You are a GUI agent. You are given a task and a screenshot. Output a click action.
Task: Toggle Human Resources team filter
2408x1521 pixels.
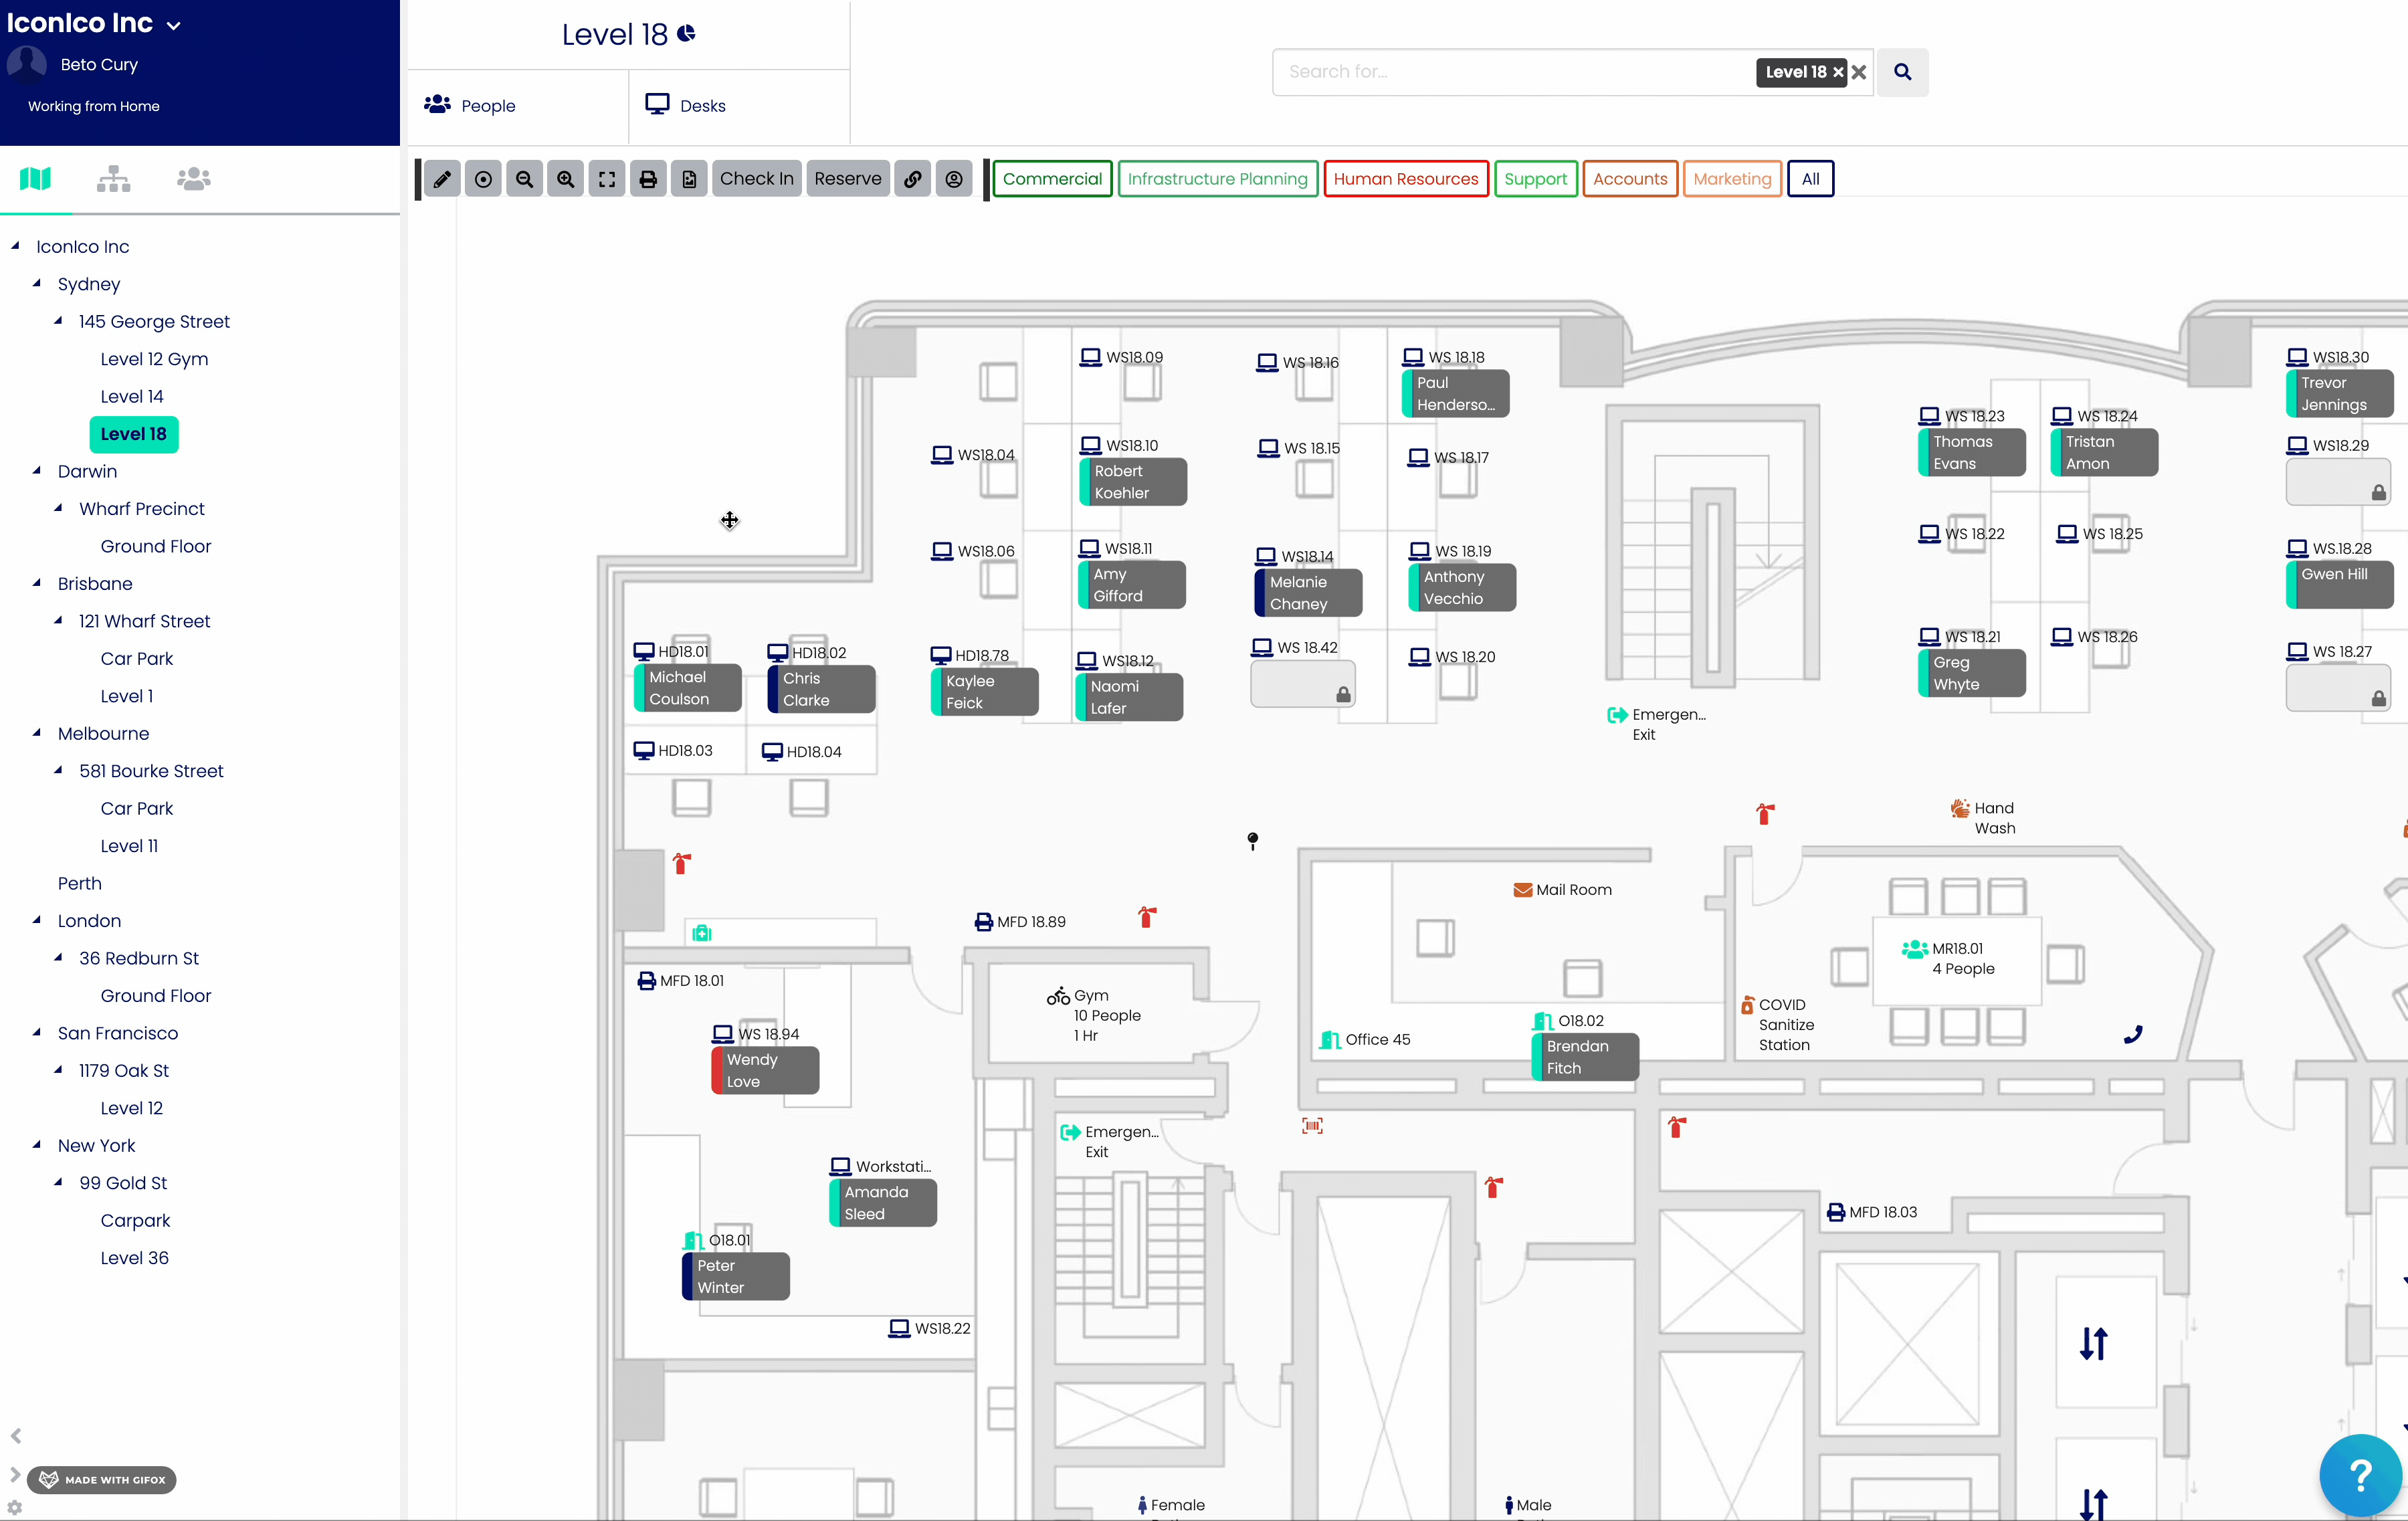click(1405, 179)
